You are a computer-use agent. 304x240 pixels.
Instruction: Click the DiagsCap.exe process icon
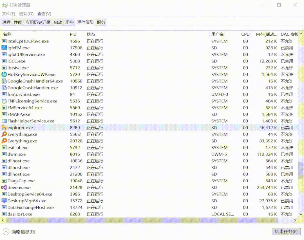coord(4,181)
